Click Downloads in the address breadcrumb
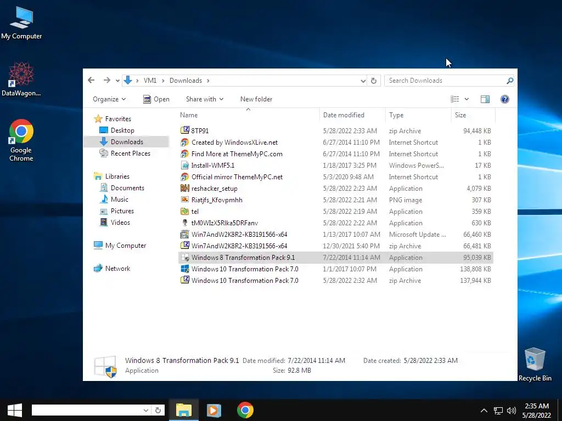Viewport: 562px width, 421px height. pyautogui.click(x=186, y=81)
